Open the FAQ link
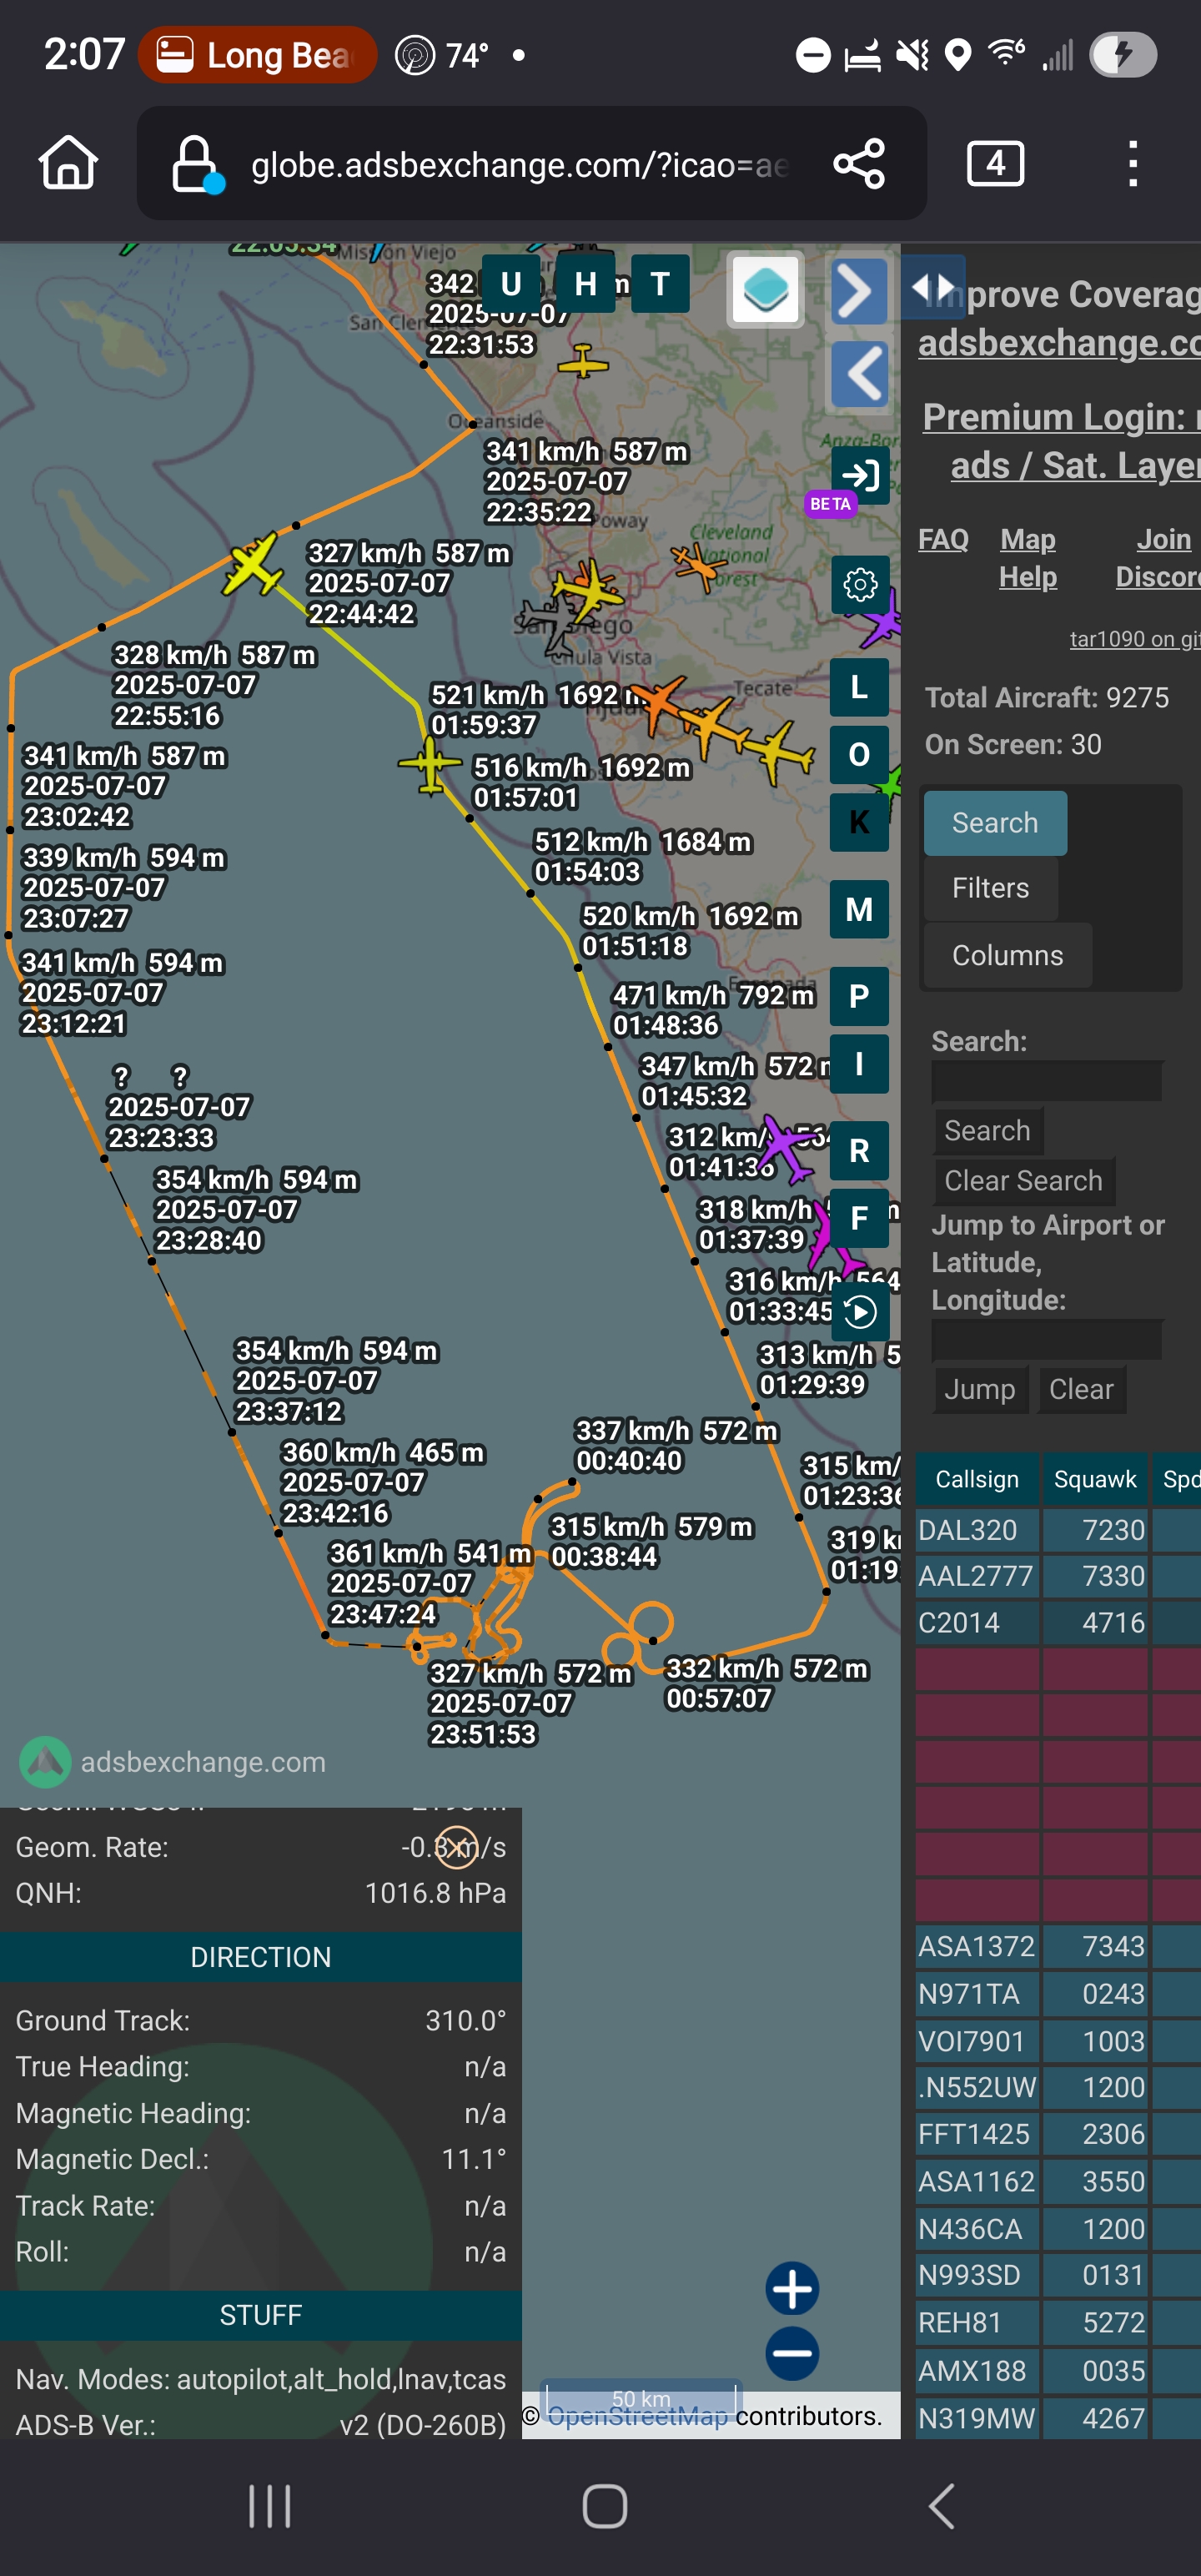 click(943, 539)
